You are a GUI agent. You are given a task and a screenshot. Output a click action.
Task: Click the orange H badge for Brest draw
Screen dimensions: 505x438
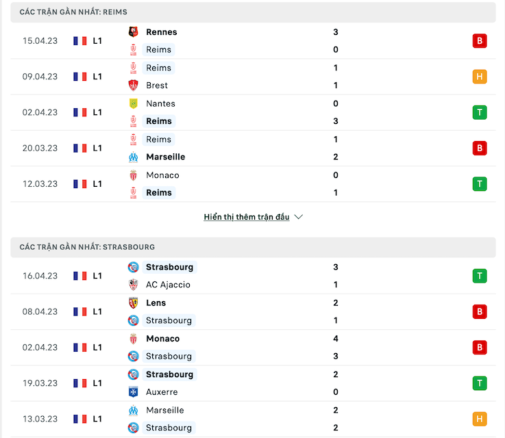tap(480, 77)
